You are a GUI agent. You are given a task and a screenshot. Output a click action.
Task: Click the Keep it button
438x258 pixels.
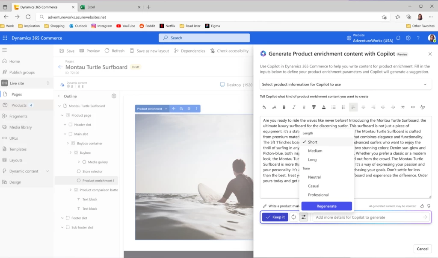275,217
